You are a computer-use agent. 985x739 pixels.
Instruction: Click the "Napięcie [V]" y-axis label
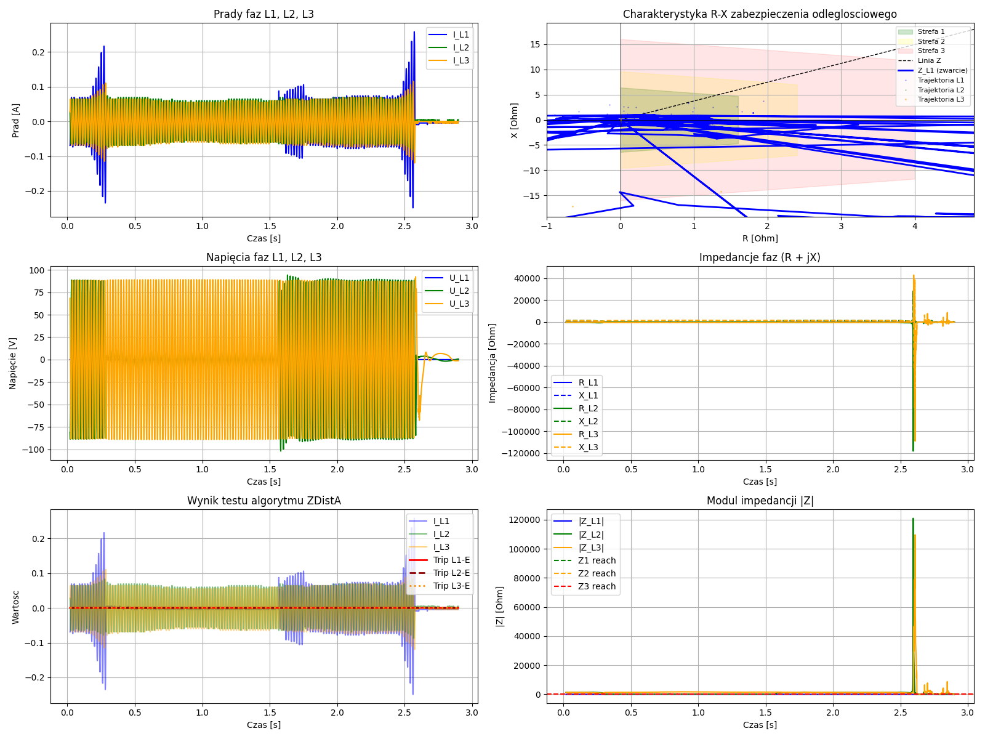13,363
